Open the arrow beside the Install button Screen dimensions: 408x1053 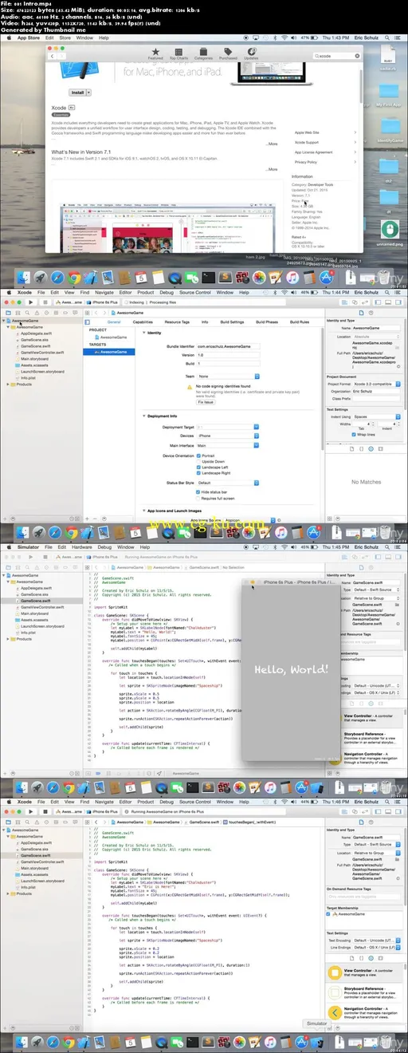[x=90, y=93]
